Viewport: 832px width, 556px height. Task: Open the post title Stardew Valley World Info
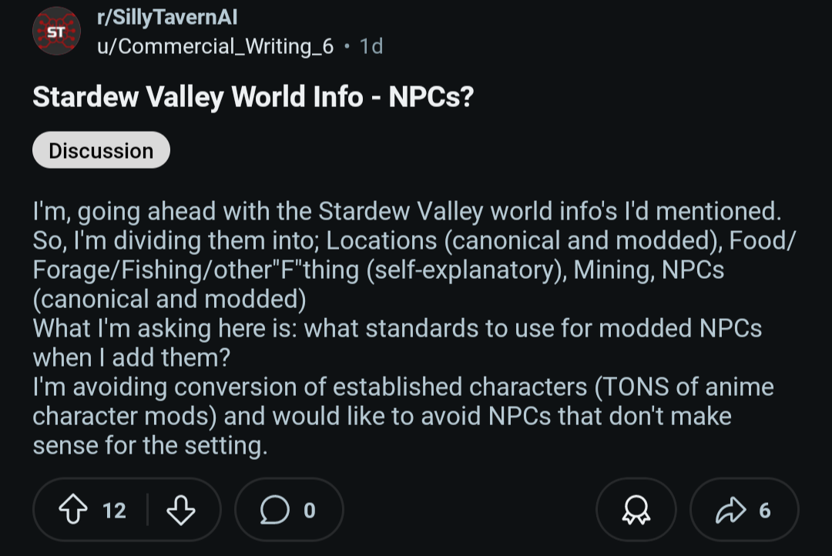253,96
